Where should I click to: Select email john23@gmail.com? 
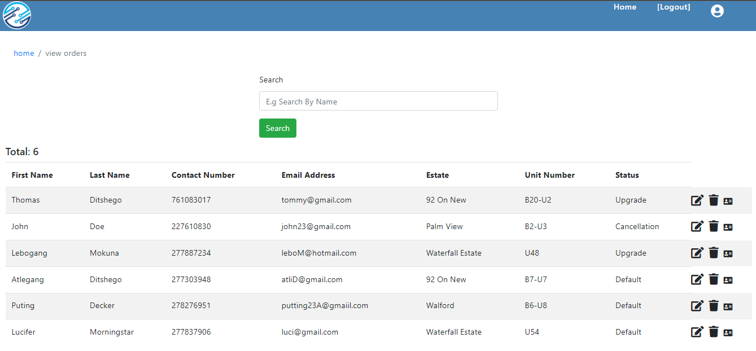tap(316, 226)
